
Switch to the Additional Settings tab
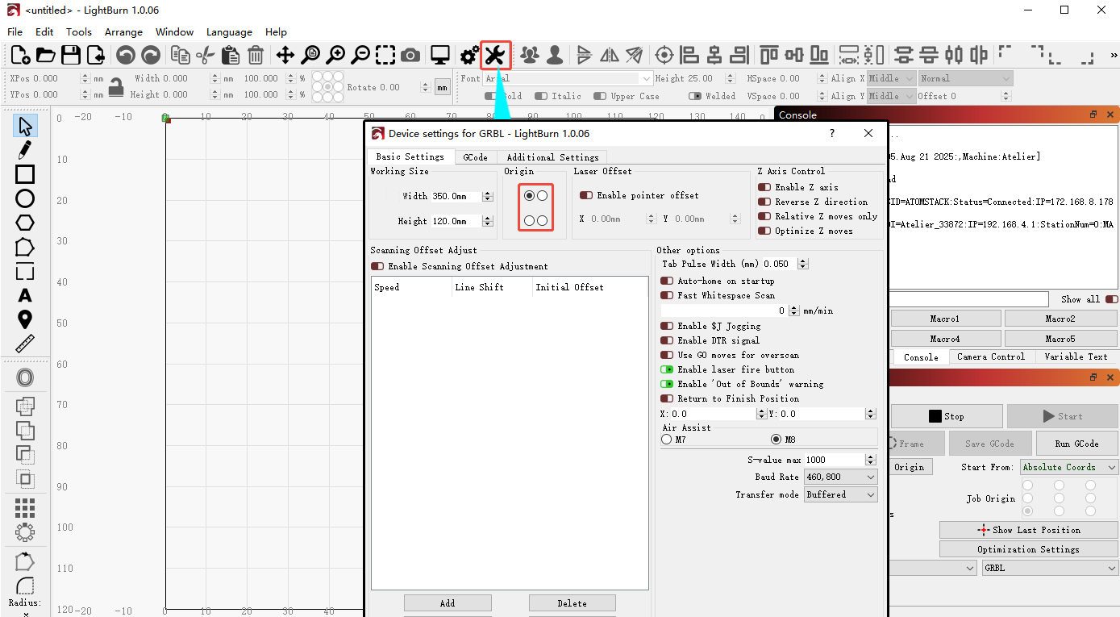(x=552, y=157)
